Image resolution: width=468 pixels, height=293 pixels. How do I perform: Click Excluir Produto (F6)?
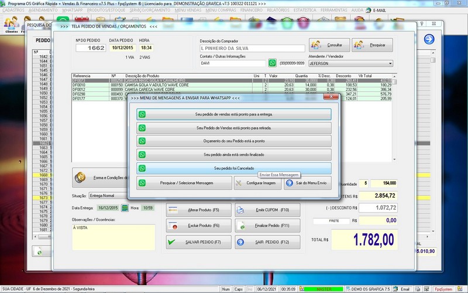click(x=198, y=226)
